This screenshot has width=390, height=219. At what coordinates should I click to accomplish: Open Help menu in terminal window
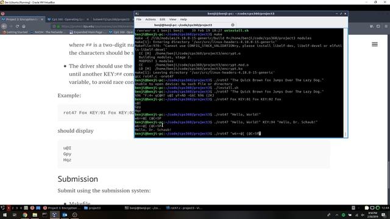[183, 19]
